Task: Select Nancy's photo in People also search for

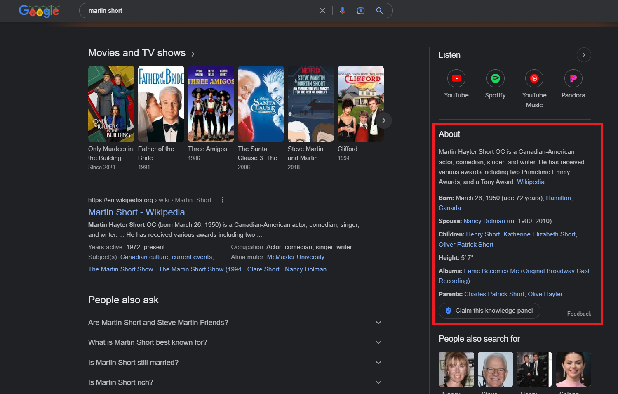Action: [x=456, y=369]
